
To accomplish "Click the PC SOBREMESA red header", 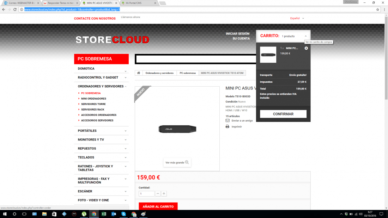I will point(102,59).
